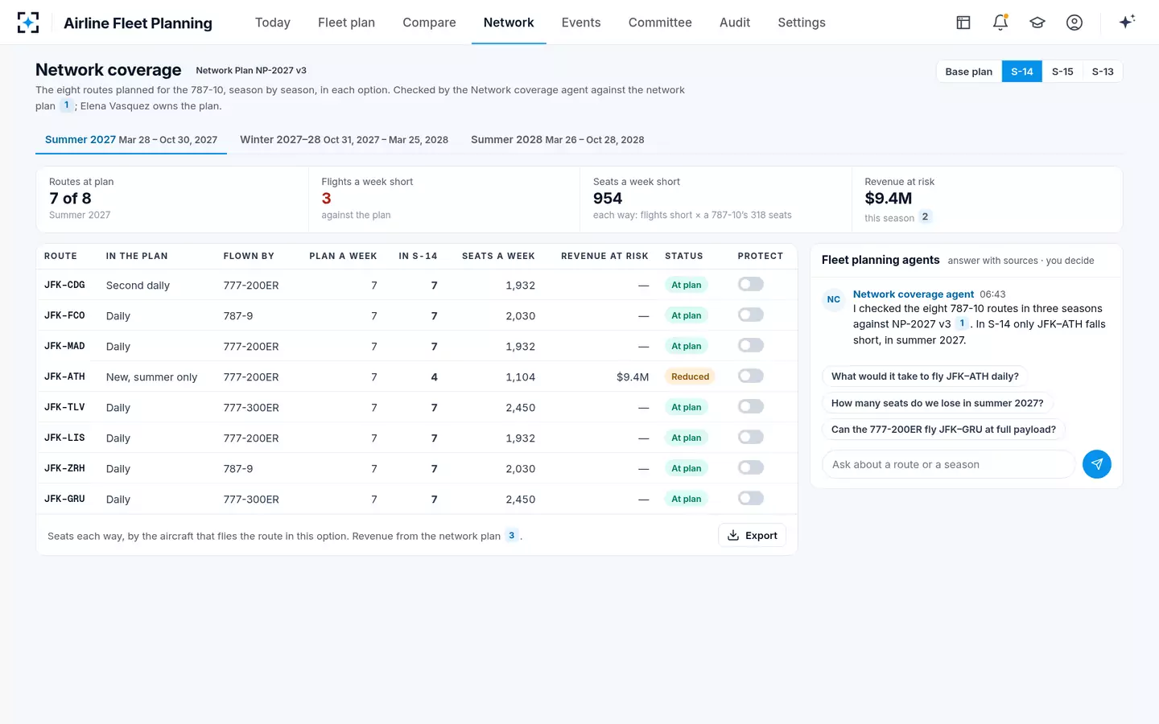This screenshot has width=1159, height=724.
Task: Switch to the S-15 option
Action: (1062, 72)
